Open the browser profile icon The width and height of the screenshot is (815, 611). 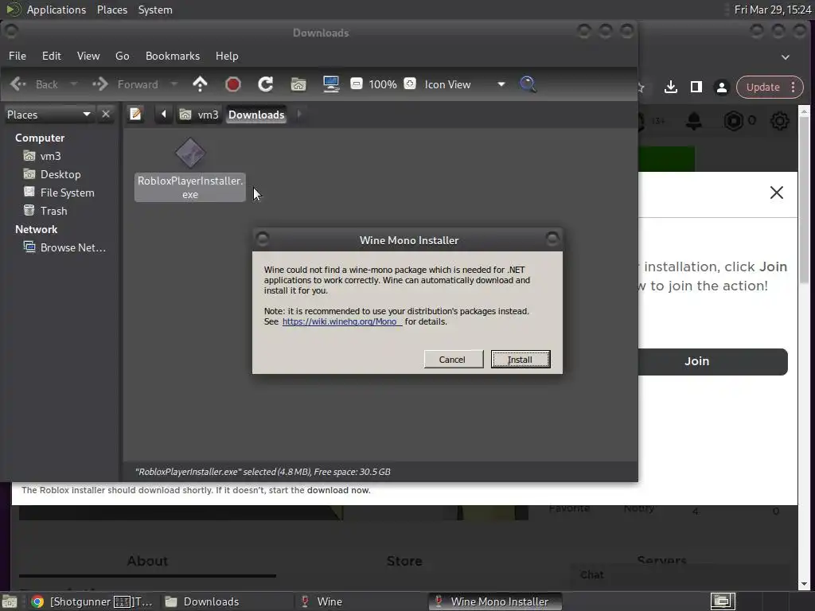tap(721, 88)
